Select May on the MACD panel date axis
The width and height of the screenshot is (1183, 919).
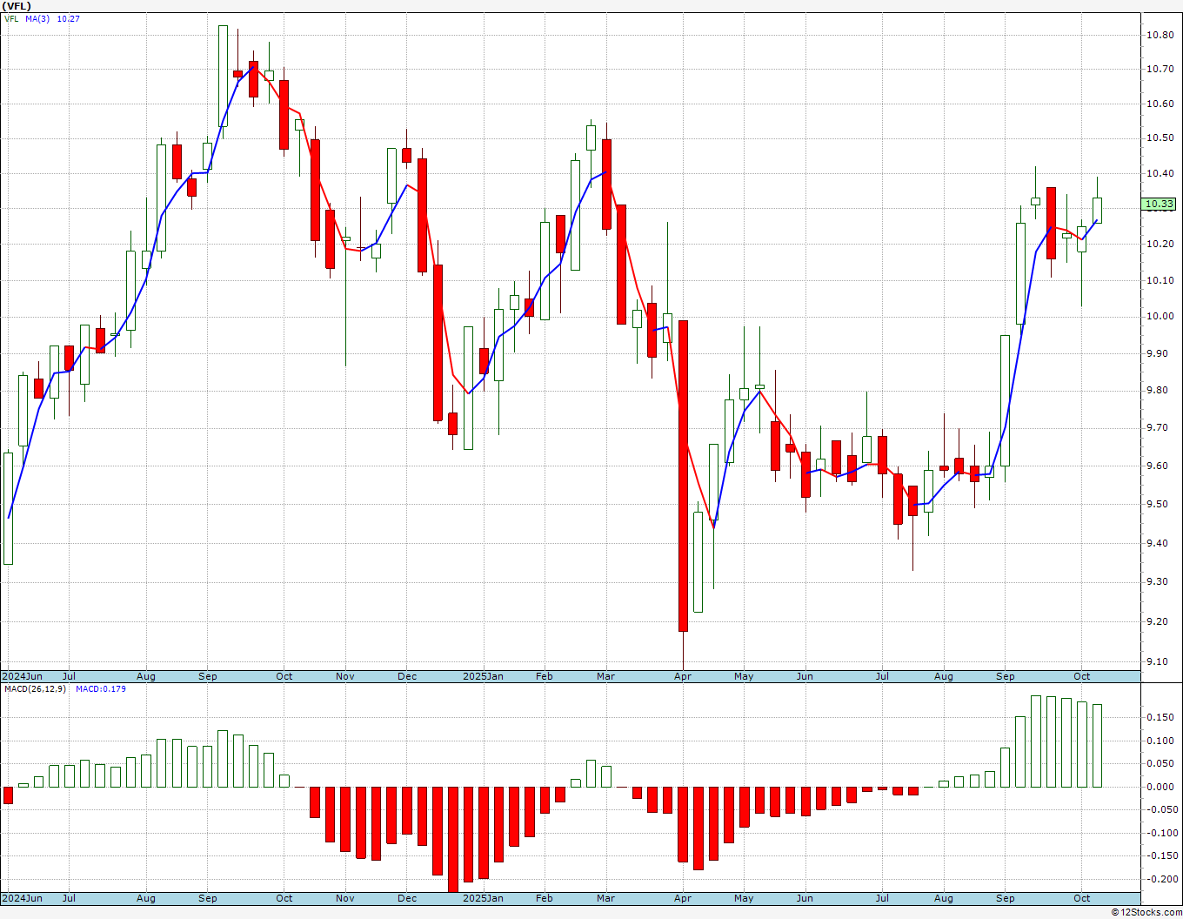(744, 898)
